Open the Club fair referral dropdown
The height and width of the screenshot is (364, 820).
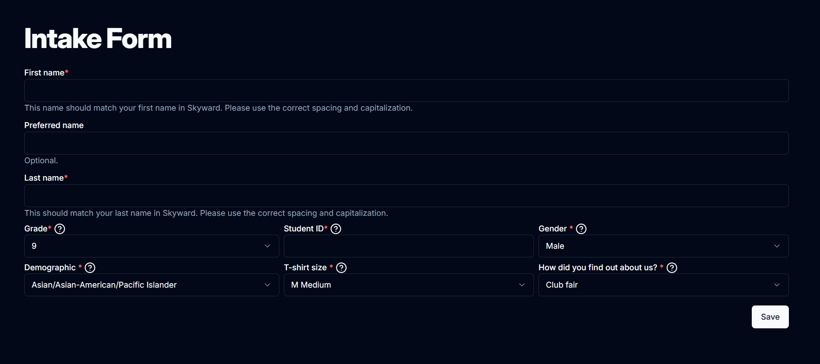click(663, 285)
